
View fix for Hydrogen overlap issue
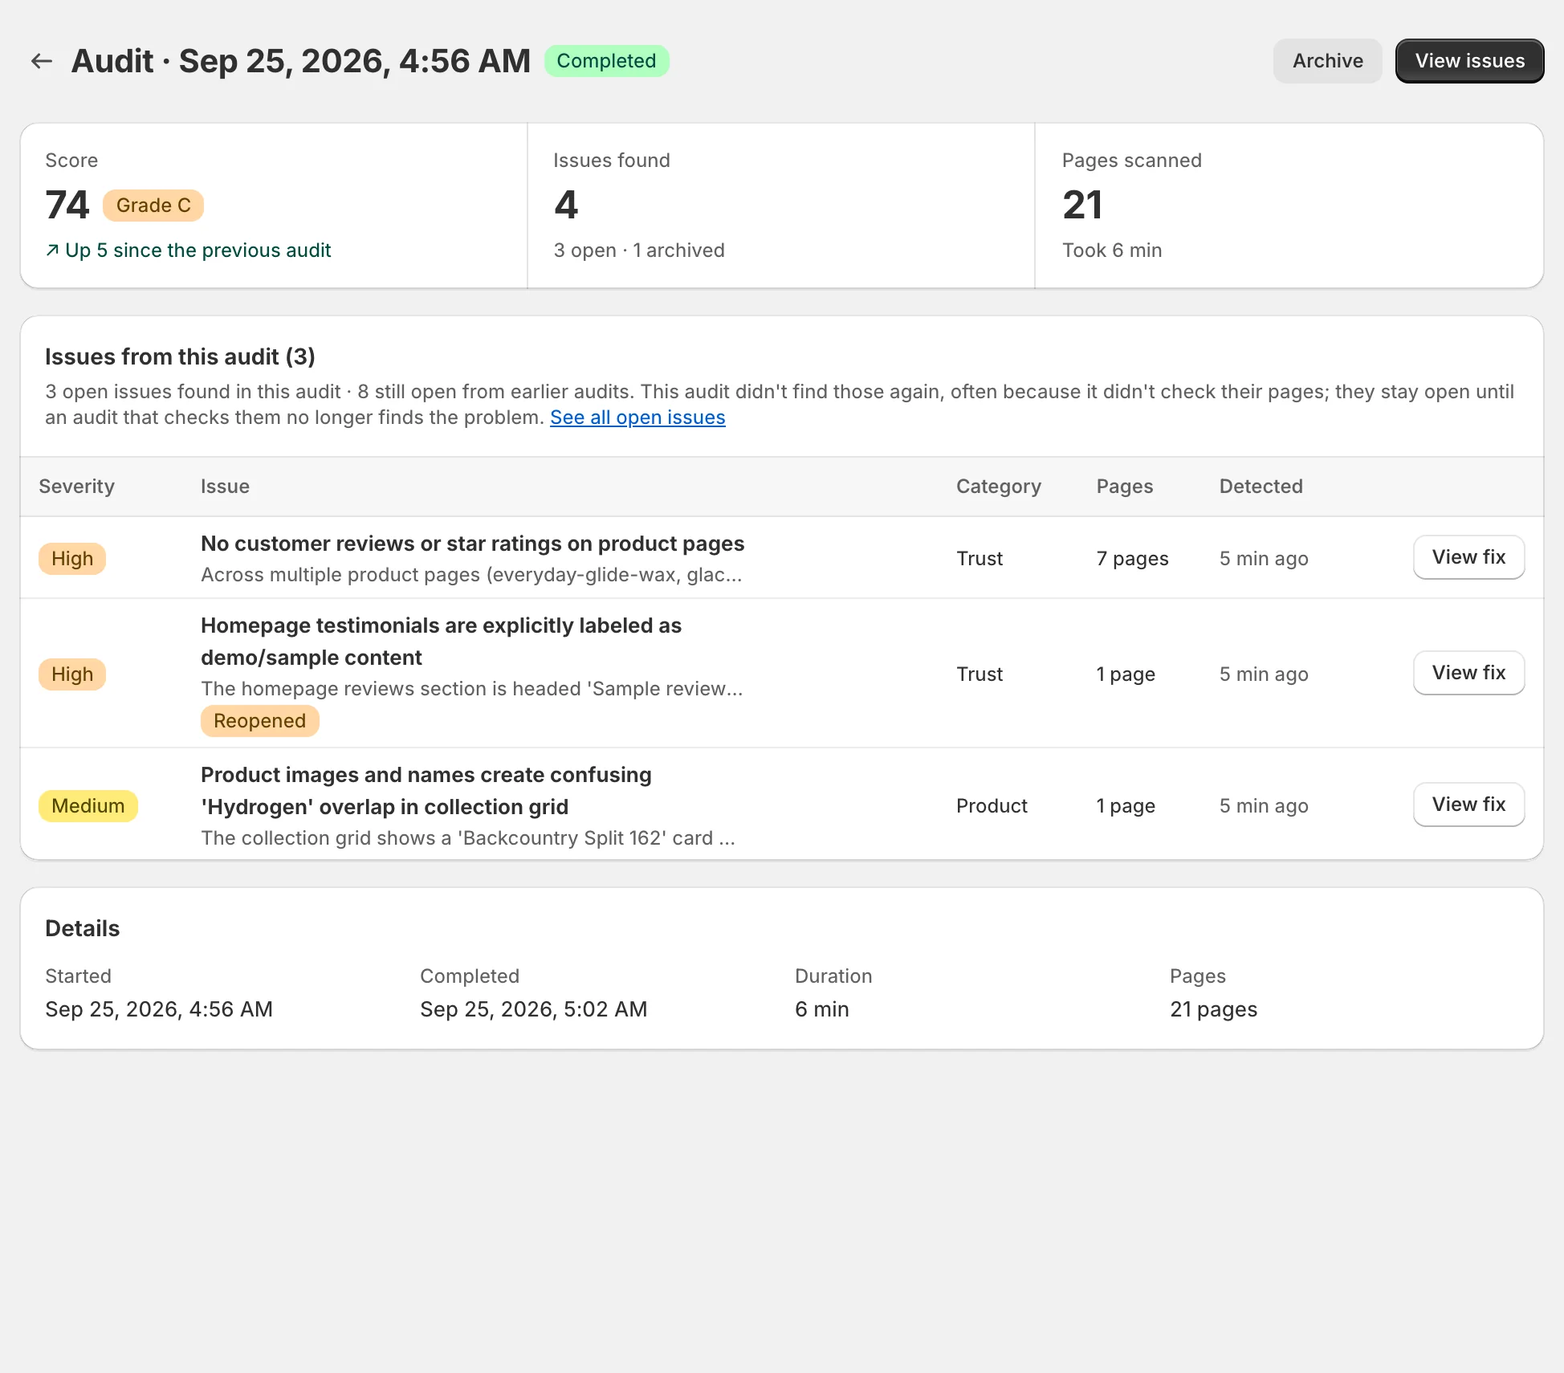(x=1468, y=805)
